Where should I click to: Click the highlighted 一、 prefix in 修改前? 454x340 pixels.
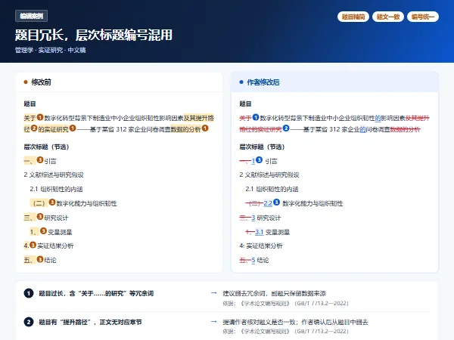(30, 161)
